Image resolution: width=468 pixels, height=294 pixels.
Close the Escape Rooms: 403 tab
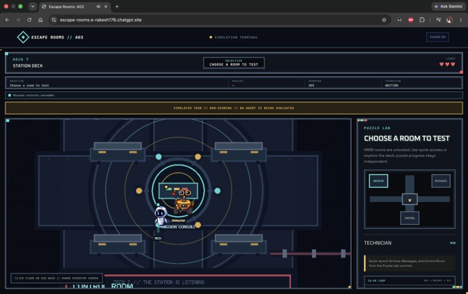pyautogui.click(x=106, y=6)
